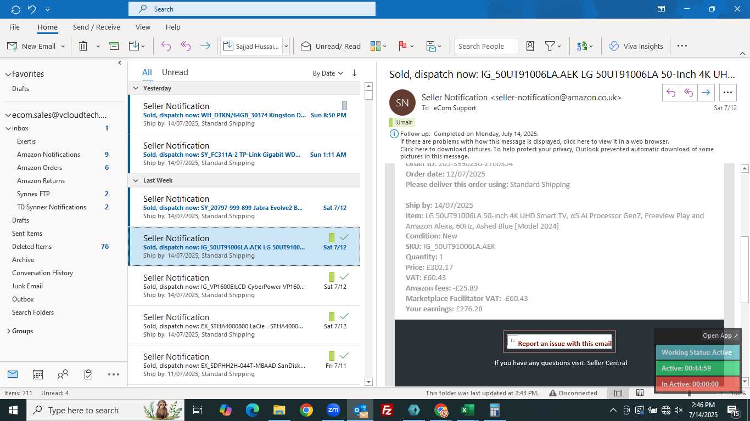Switch to People contacts icon
The height and width of the screenshot is (421, 750).
(x=63, y=374)
